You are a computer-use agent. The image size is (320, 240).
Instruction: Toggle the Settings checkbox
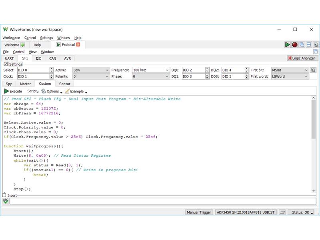pyautogui.click(x=6, y=64)
